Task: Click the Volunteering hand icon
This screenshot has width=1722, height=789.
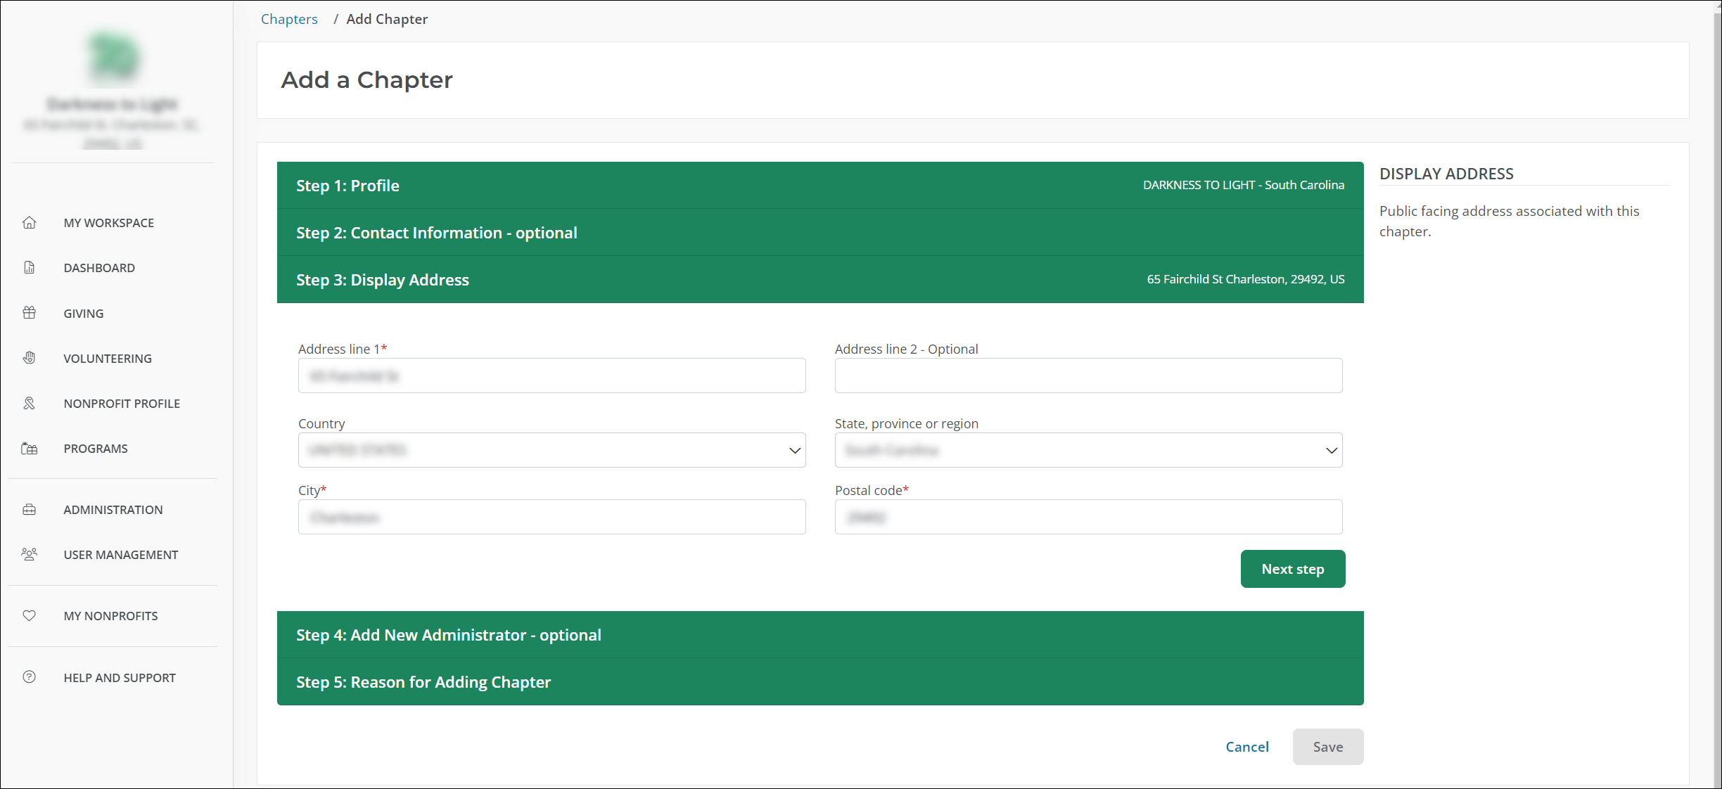Action: click(29, 358)
